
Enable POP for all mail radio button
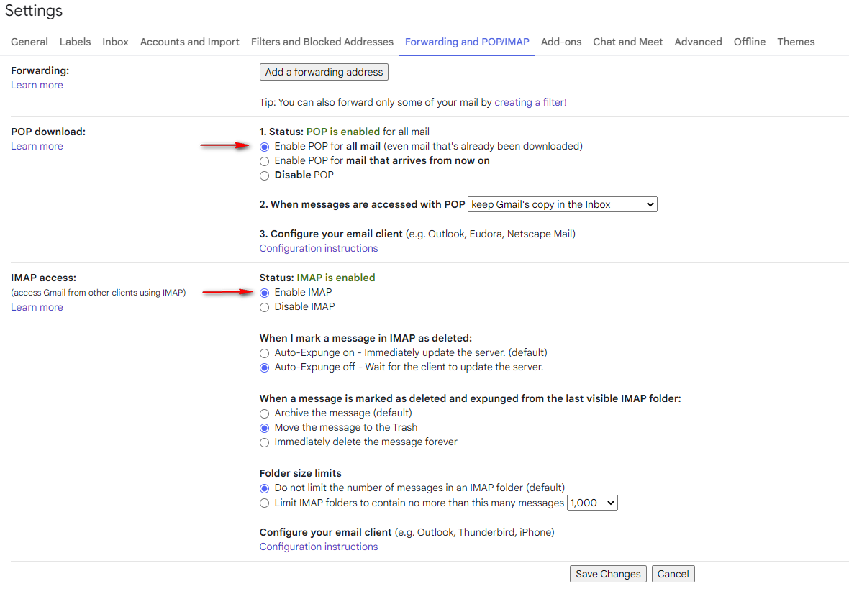tap(265, 147)
